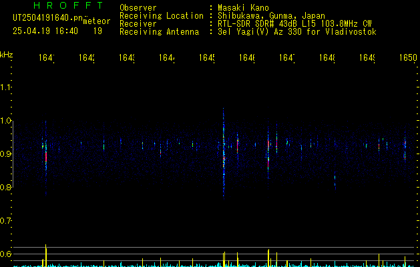Click the 1646 time axis label
Image resolution: width=420 pixels, height=267 pixels.
[246, 57]
